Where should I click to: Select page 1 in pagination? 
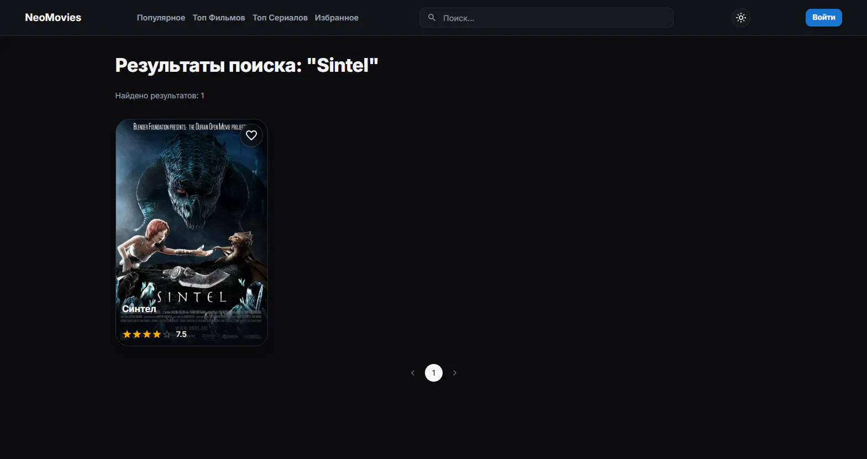(434, 373)
